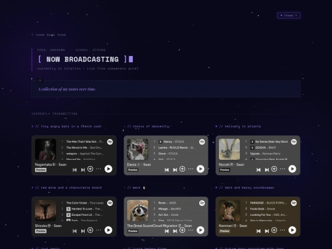Open more options for SoundCloud Migration player
Viewport: 332px width, 249px height.
tap(191, 230)
